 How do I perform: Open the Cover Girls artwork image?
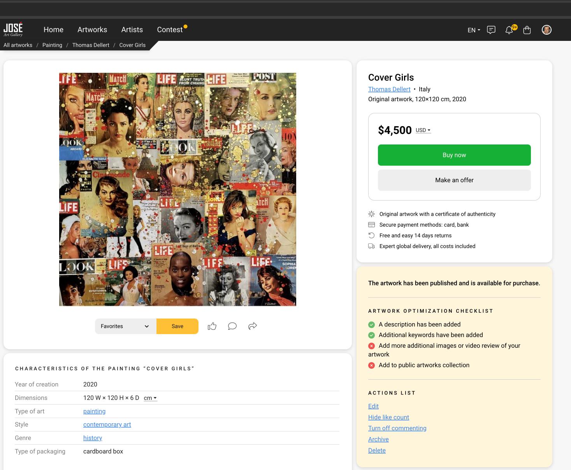pos(177,189)
